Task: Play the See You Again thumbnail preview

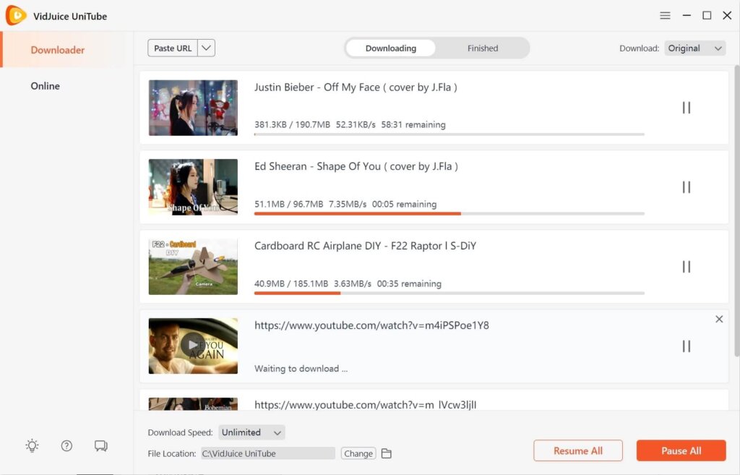Action: (193, 345)
